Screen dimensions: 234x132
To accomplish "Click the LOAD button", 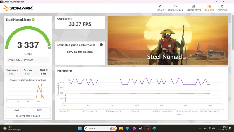I will tap(16, 110).
